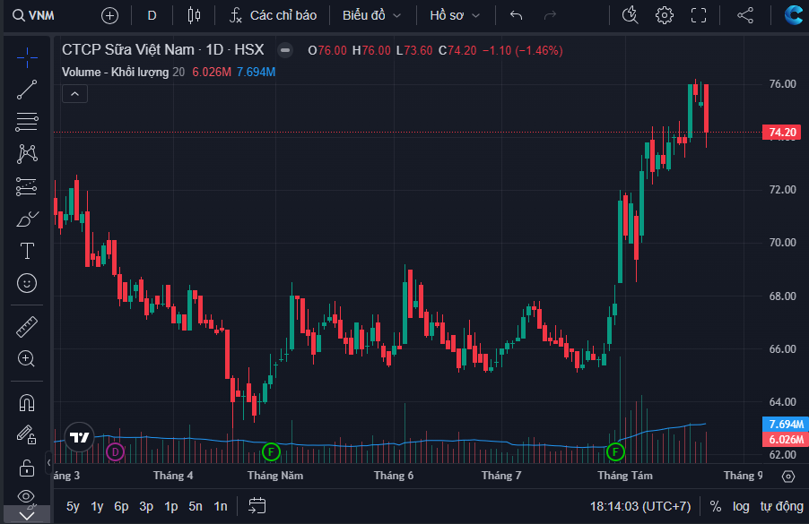Change the candlestick chart type
Viewport: 809px width, 524px height.
pos(195,15)
